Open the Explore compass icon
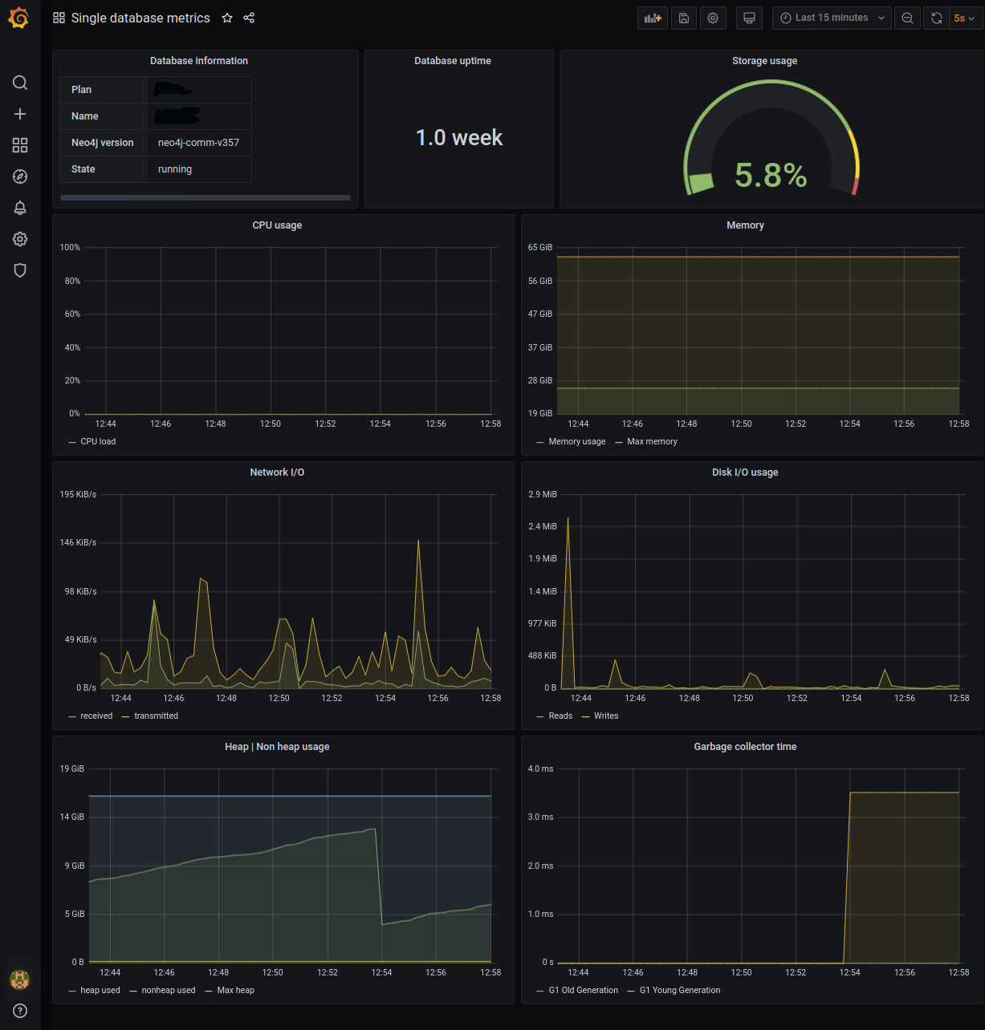 click(x=20, y=176)
